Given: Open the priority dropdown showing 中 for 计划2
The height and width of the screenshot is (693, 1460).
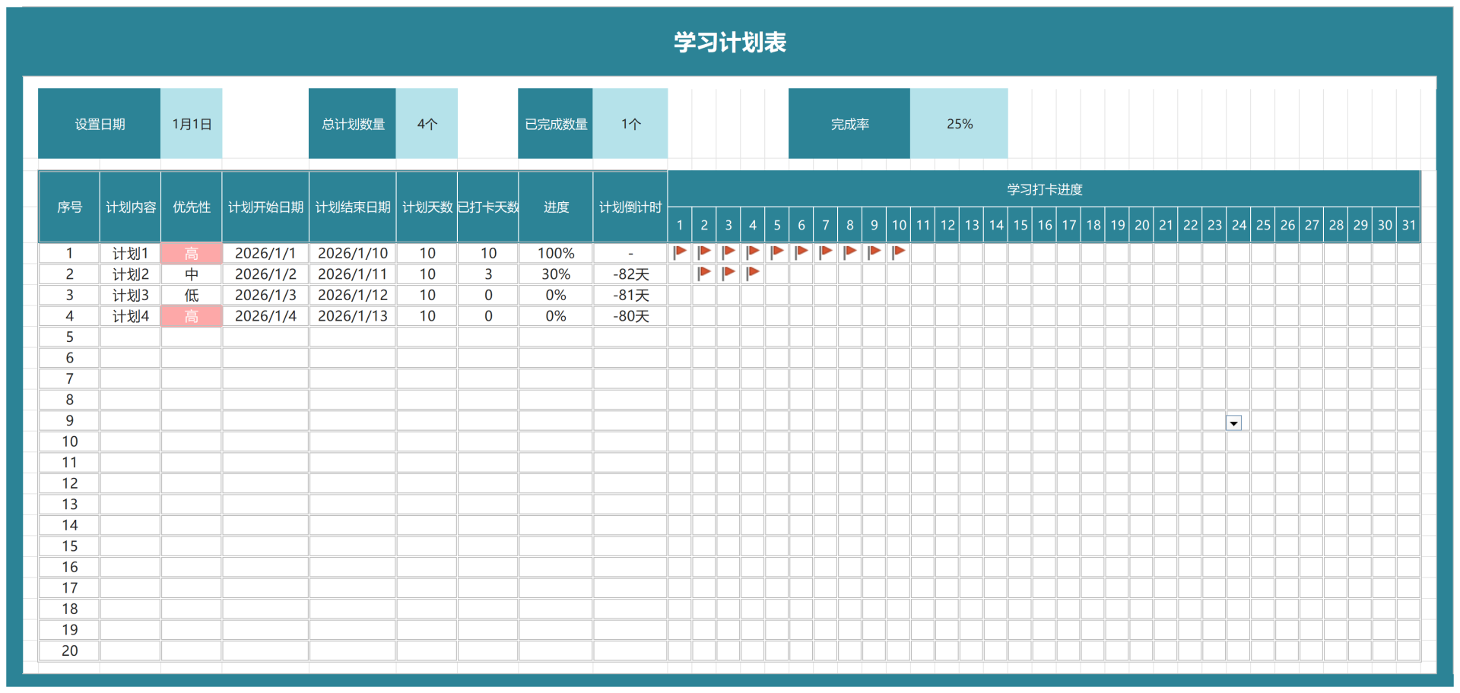Looking at the screenshot, I should tap(191, 274).
